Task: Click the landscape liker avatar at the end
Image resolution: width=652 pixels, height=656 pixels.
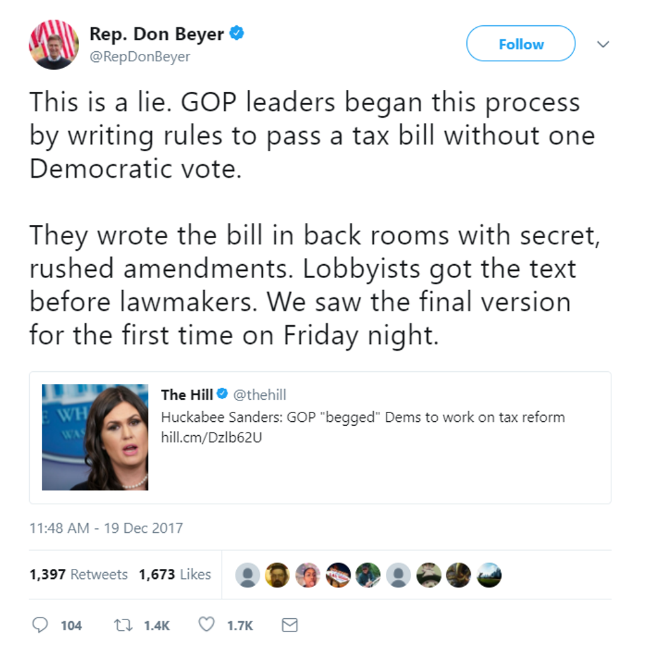Action: click(x=489, y=575)
